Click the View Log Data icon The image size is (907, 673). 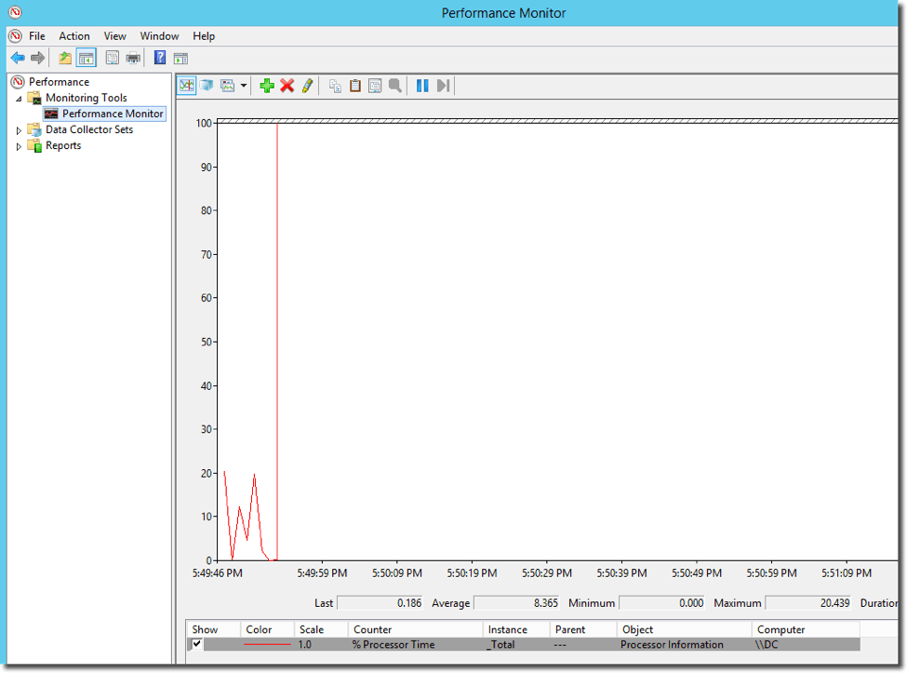tap(207, 86)
